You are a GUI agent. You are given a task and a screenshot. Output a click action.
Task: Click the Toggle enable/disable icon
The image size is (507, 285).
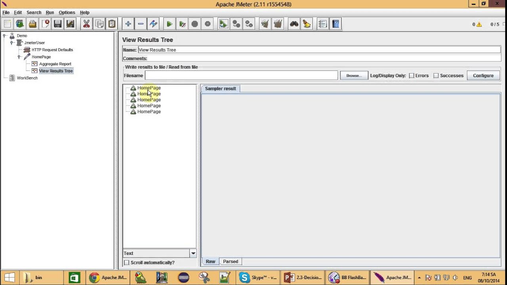coord(153,24)
